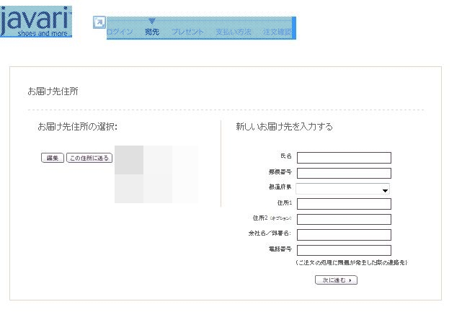Focus the 会社名／部署名 input field
The height and width of the screenshot is (330, 462).
click(x=344, y=235)
